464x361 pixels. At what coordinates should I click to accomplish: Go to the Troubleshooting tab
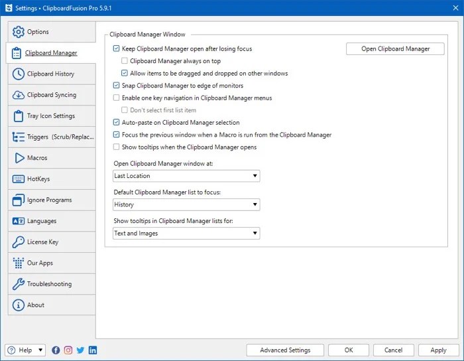tap(52, 284)
